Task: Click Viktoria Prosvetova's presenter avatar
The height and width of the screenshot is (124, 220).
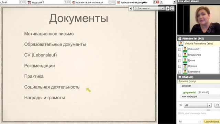Action: (181, 44)
